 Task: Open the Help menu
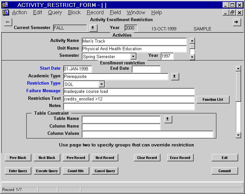click(x=156, y=12)
